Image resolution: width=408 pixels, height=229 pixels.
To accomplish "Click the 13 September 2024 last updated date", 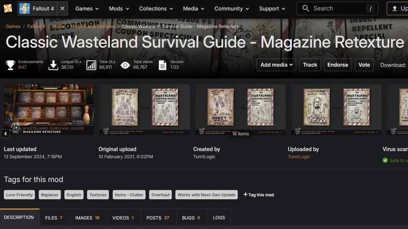I will [33, 157].
